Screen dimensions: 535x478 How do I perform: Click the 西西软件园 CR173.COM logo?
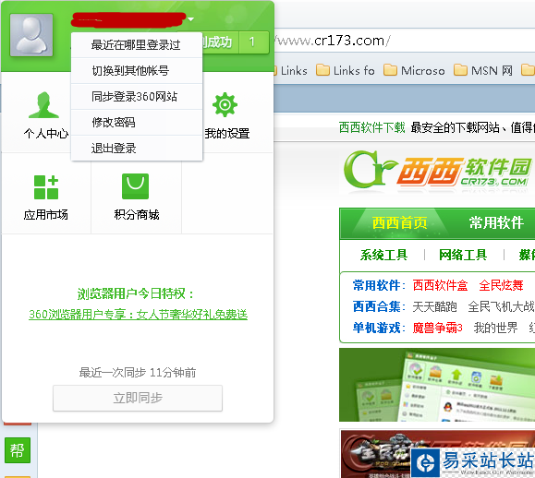click(438, 171)
